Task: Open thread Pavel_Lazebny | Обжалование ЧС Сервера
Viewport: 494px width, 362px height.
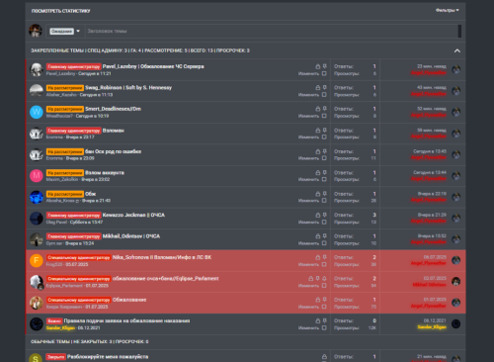Action: (153, 66)
